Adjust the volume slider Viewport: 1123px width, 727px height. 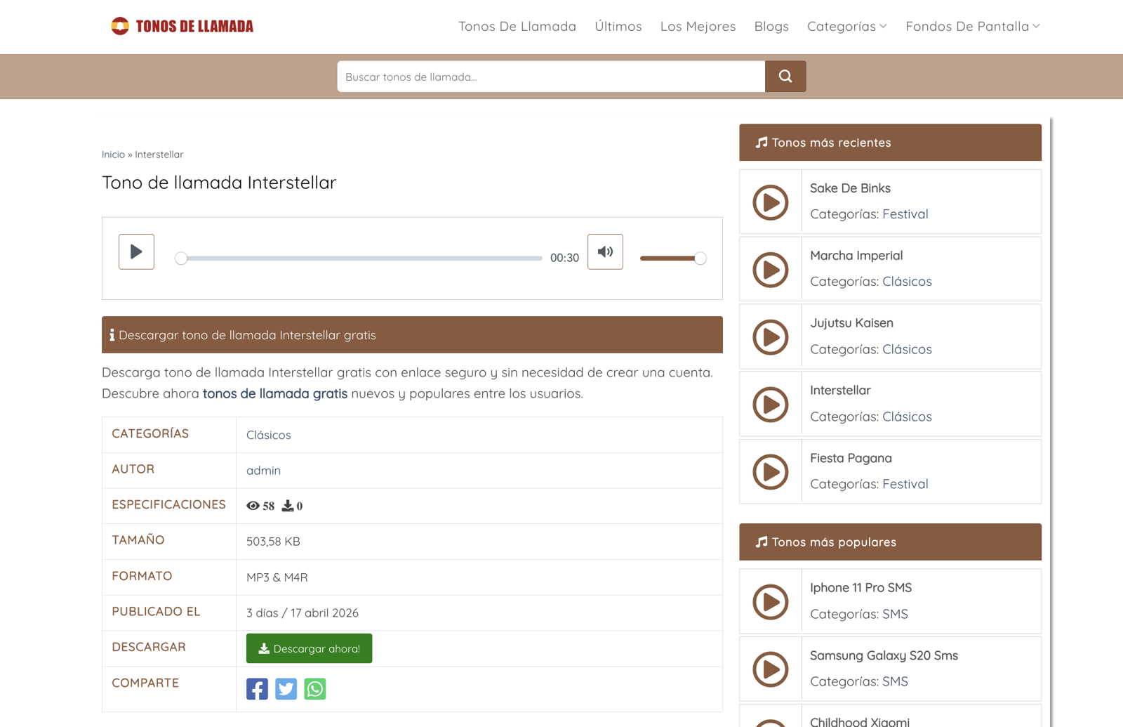673,258
